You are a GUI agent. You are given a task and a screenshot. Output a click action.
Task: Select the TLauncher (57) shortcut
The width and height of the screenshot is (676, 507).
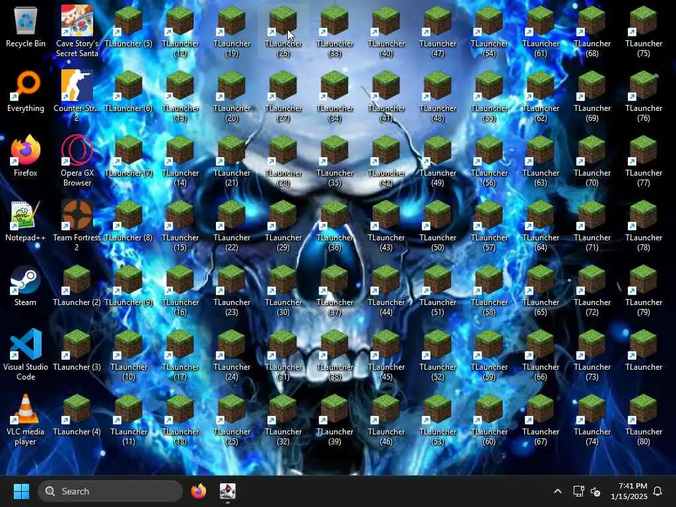[489, 225]
